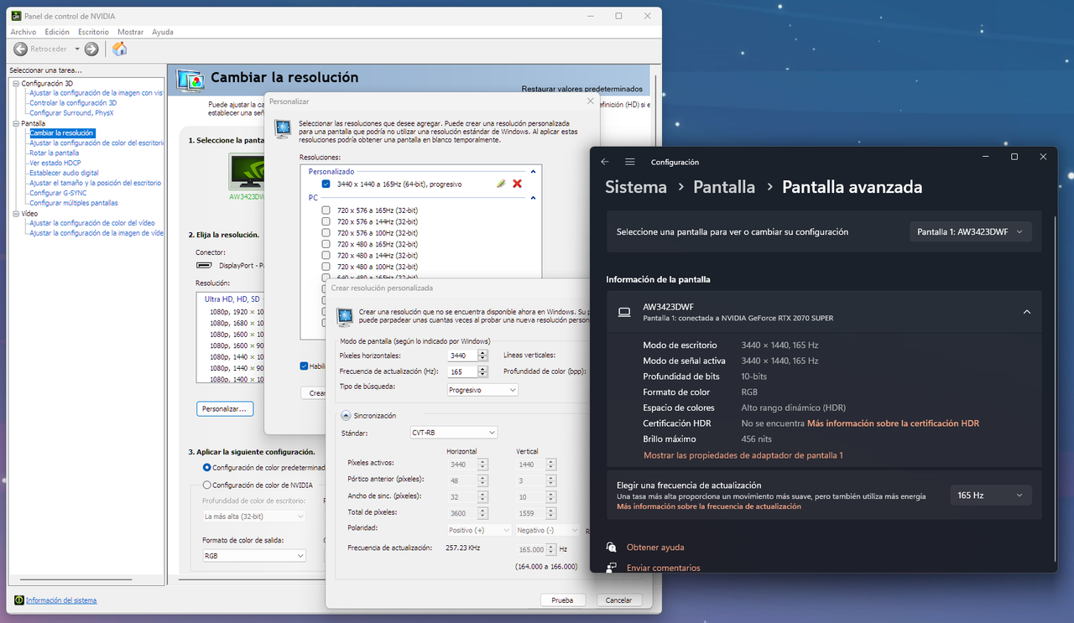Open Más información sobre la certificación HDR link
Screen dimensions: 1074x623
coord(893,423)
